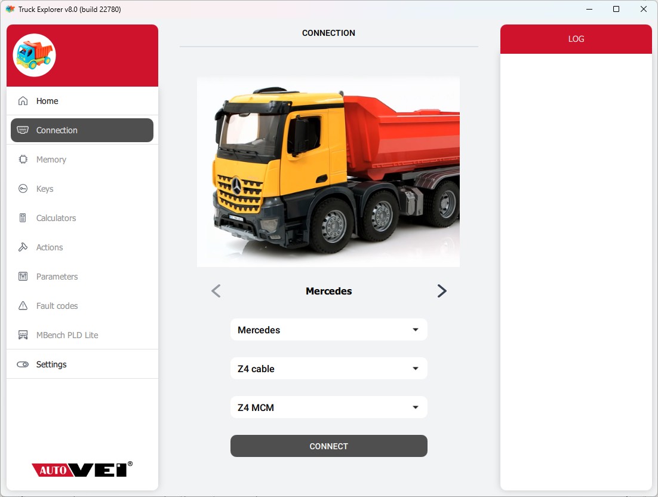Click the Mercedes truck image

(x=328, y=171)
